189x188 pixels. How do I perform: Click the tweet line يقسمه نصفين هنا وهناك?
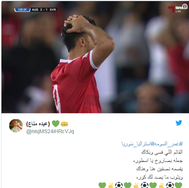pyautogui.click(x=159, y=169)
